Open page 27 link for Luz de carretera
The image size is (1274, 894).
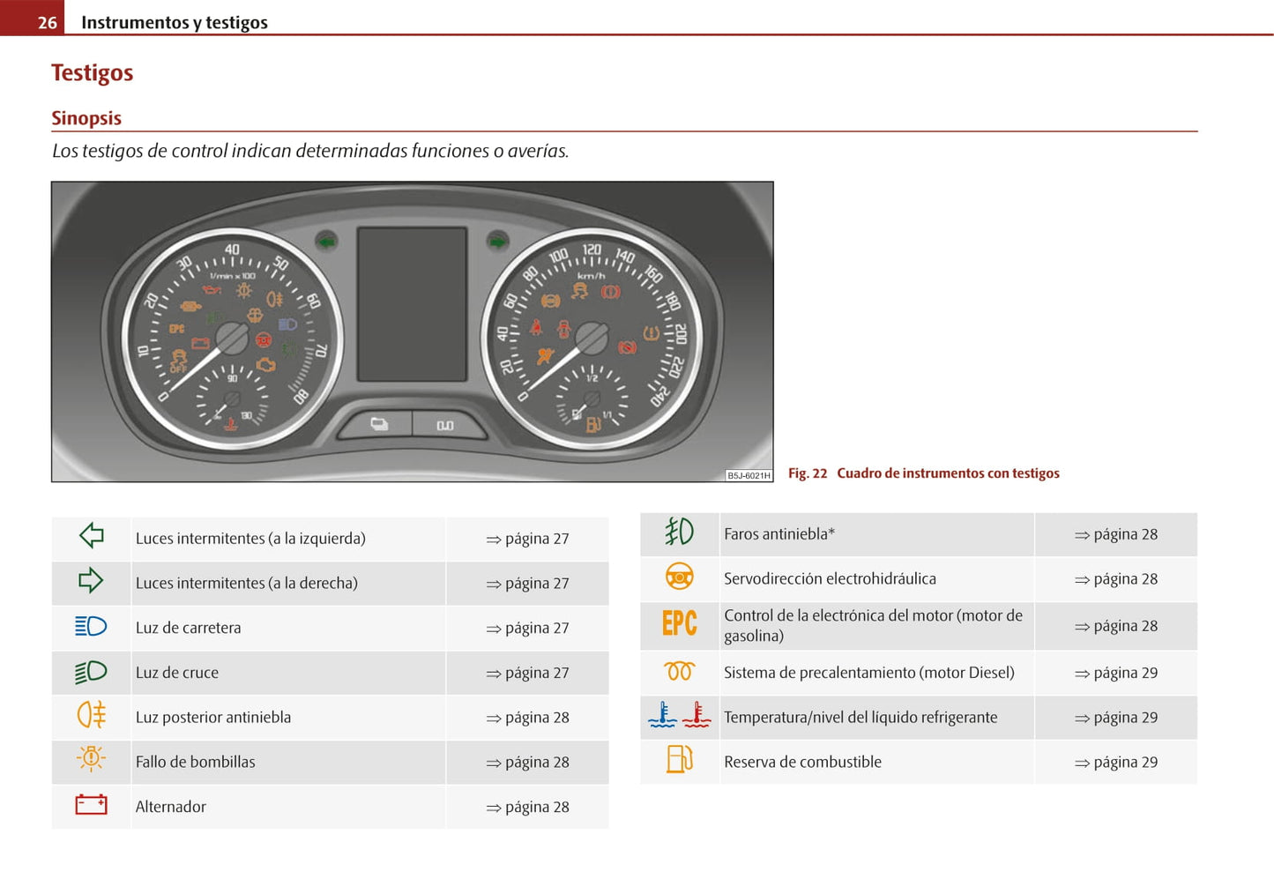(x=527, y=629)
